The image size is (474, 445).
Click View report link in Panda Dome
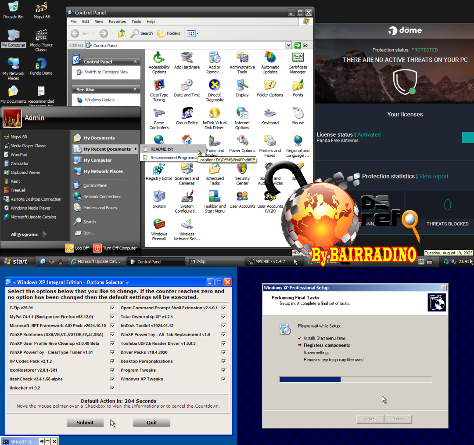[x=434, y=176]
